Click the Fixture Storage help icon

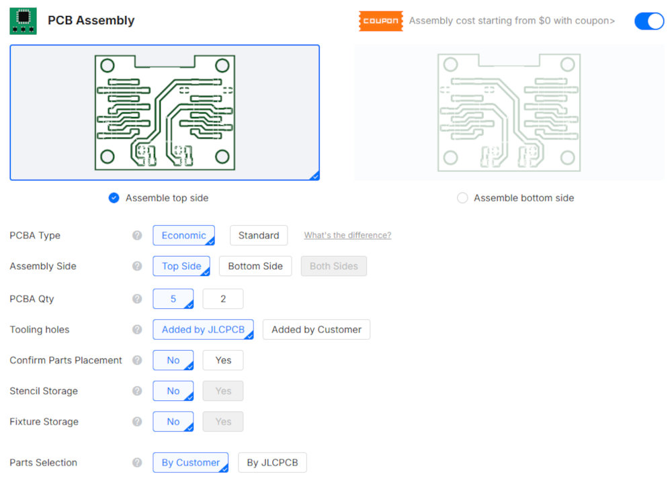[x=137, y=422]
